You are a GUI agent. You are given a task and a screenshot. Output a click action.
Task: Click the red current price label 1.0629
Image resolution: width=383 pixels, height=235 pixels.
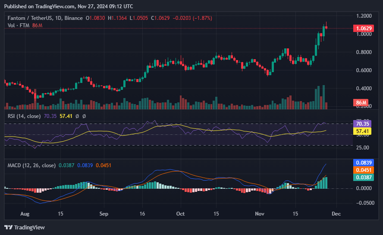click(364, 29)
